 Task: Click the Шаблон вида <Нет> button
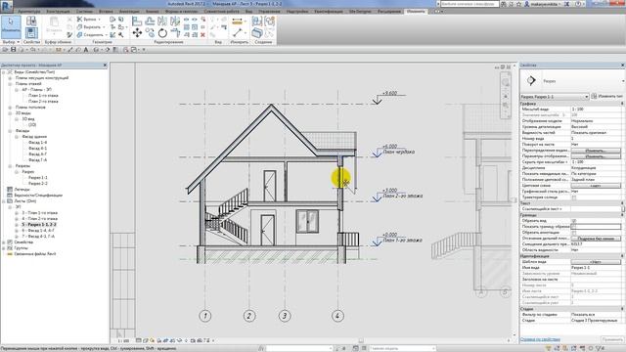[x=596, y=262]
